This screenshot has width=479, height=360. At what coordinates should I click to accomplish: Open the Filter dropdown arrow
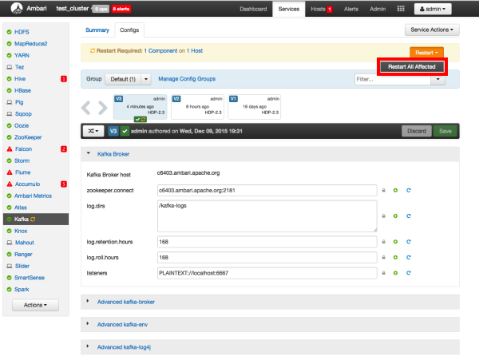tap(437, 79)
